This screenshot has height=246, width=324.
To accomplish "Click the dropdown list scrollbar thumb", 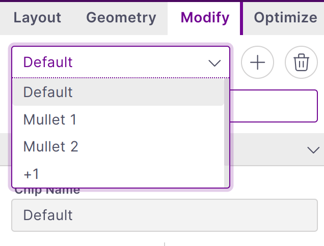I will coord(227,122).
